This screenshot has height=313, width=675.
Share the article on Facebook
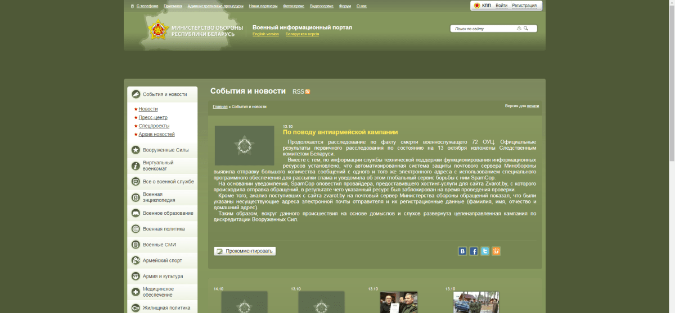tap(474, 251)
